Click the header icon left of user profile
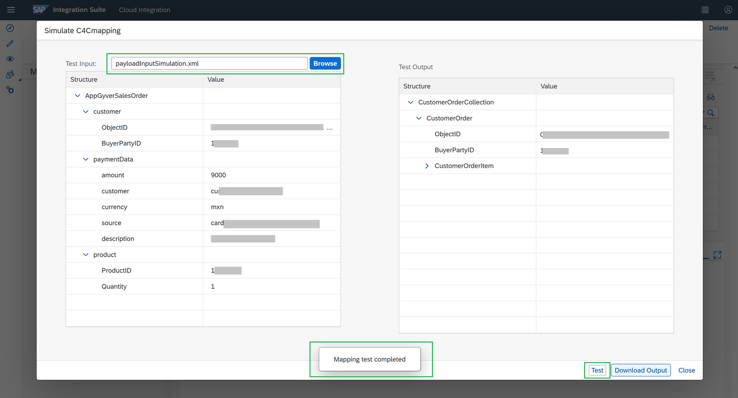 point(706,10)
